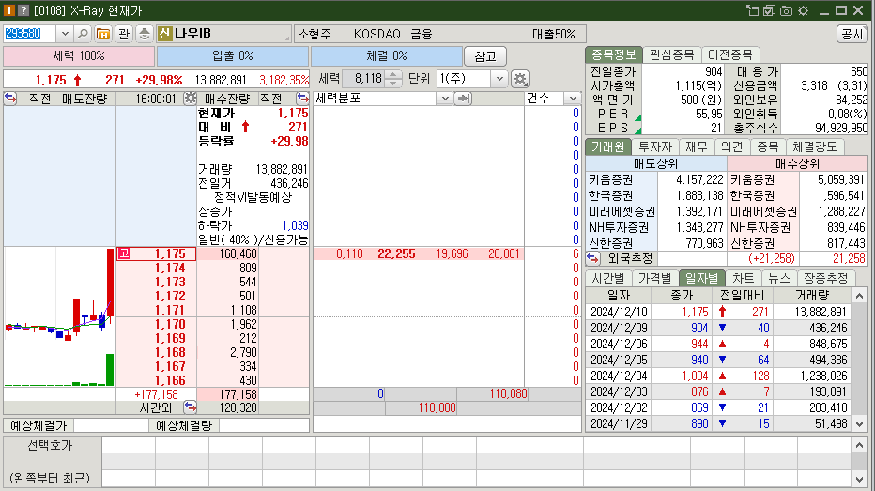
Task: Click the 관 watchlist button
Action: point(123,34)
